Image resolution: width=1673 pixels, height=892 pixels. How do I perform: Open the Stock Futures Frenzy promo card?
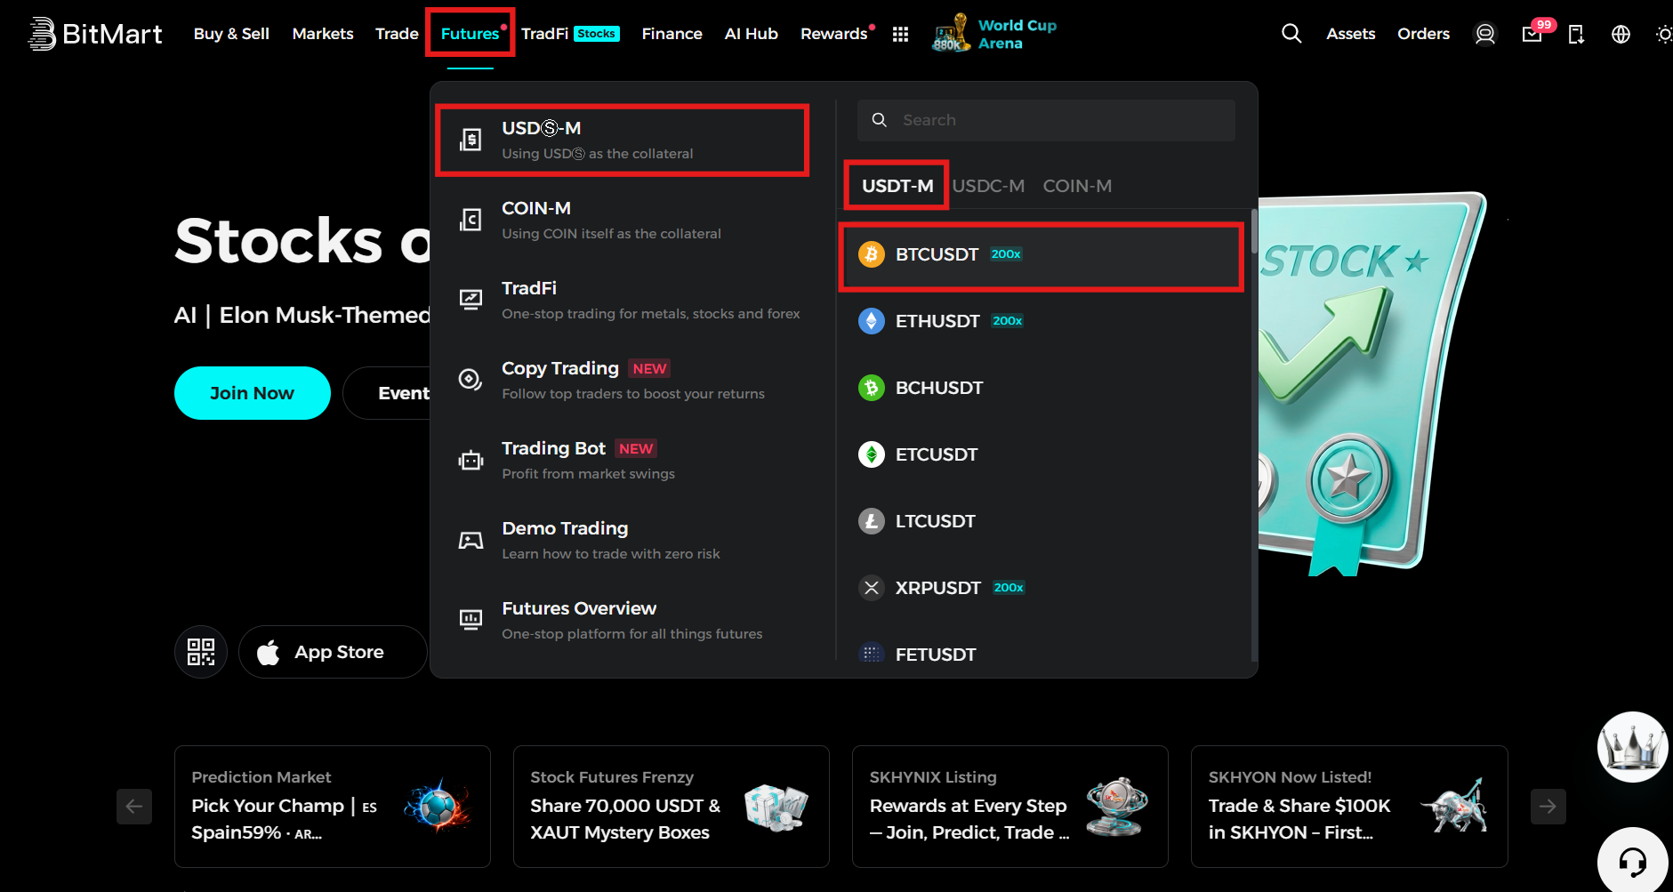(x=672, y=807)
